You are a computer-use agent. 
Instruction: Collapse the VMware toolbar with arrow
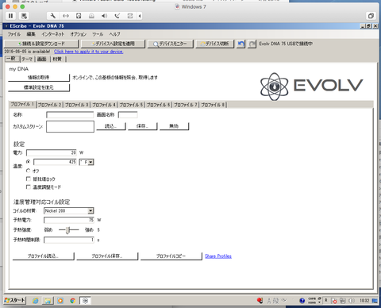point(140,16)
